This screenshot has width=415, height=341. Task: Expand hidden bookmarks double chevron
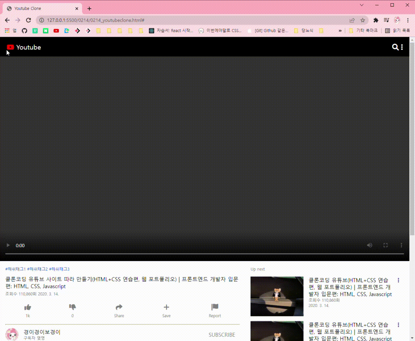[x=340, y=30]
